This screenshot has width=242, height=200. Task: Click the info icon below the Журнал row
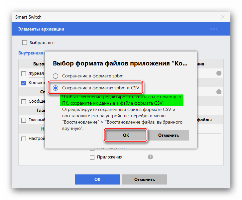219,92
